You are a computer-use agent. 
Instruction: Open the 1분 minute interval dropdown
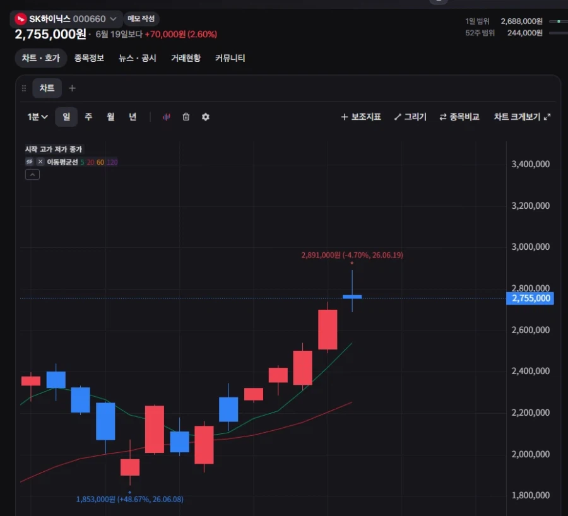click(37, 117)
